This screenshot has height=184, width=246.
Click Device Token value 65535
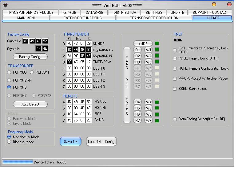click(61, 162)
